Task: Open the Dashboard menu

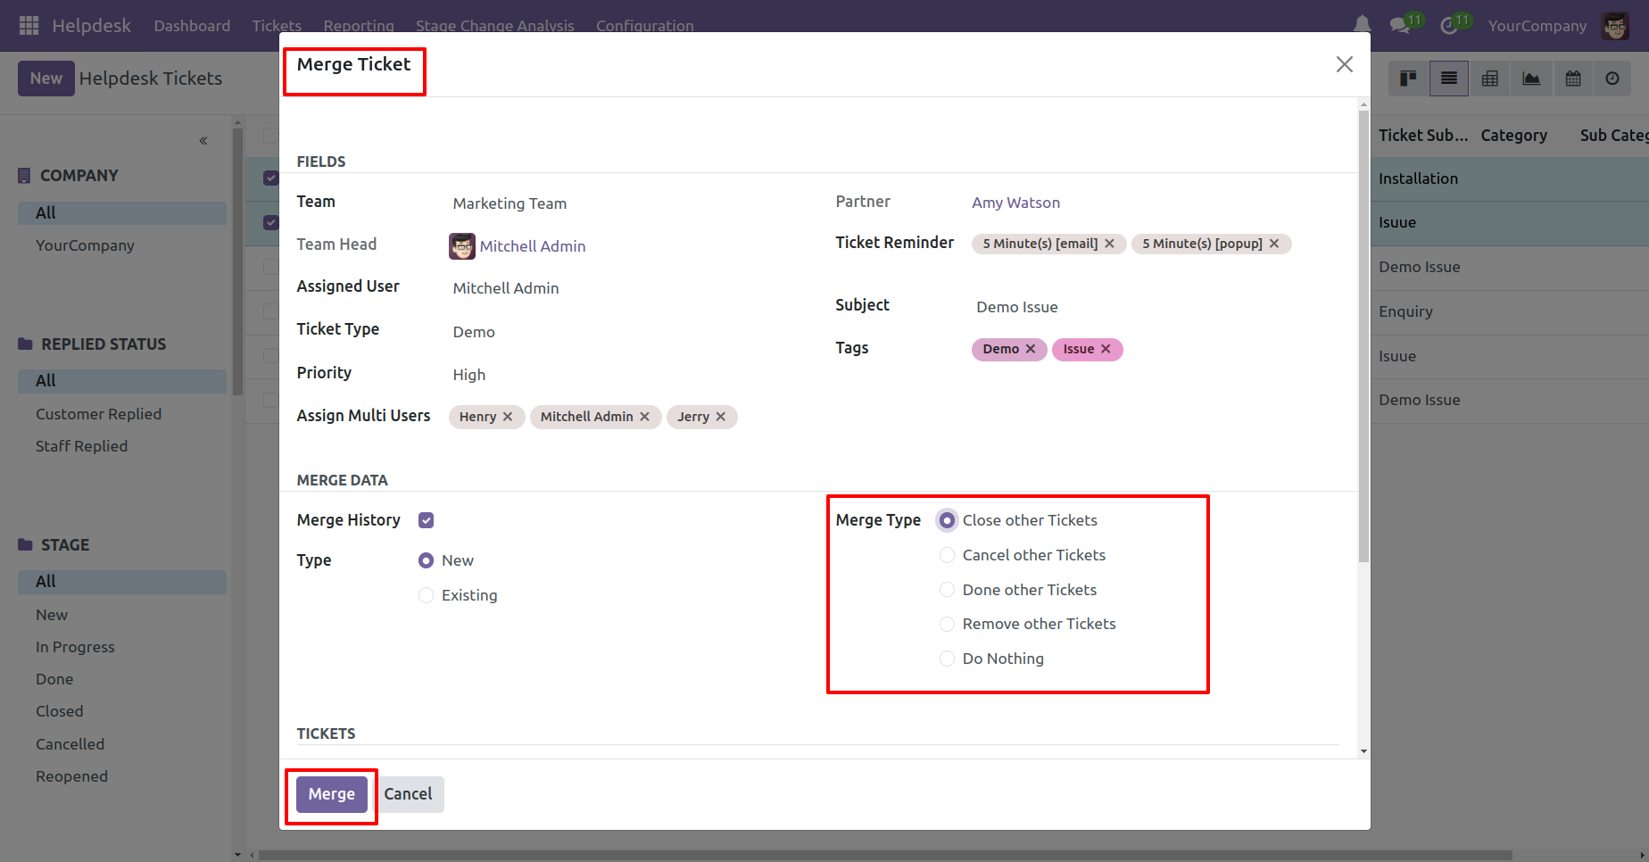Action: [192, 26]
